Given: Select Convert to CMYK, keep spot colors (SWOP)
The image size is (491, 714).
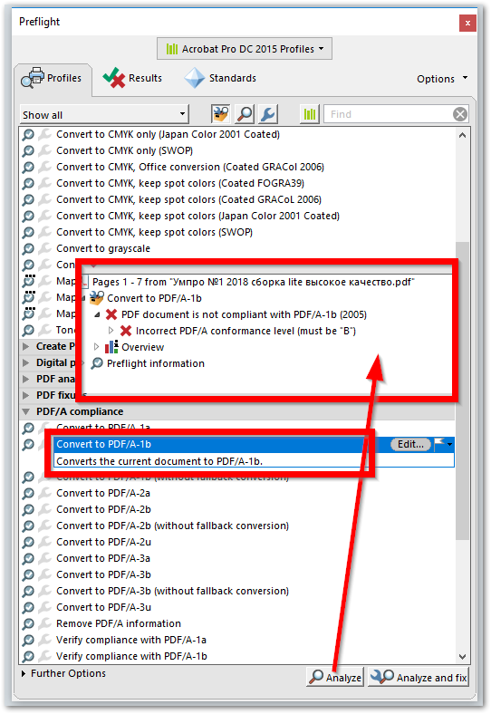Looking at the screenshot, I should point(154,232).
